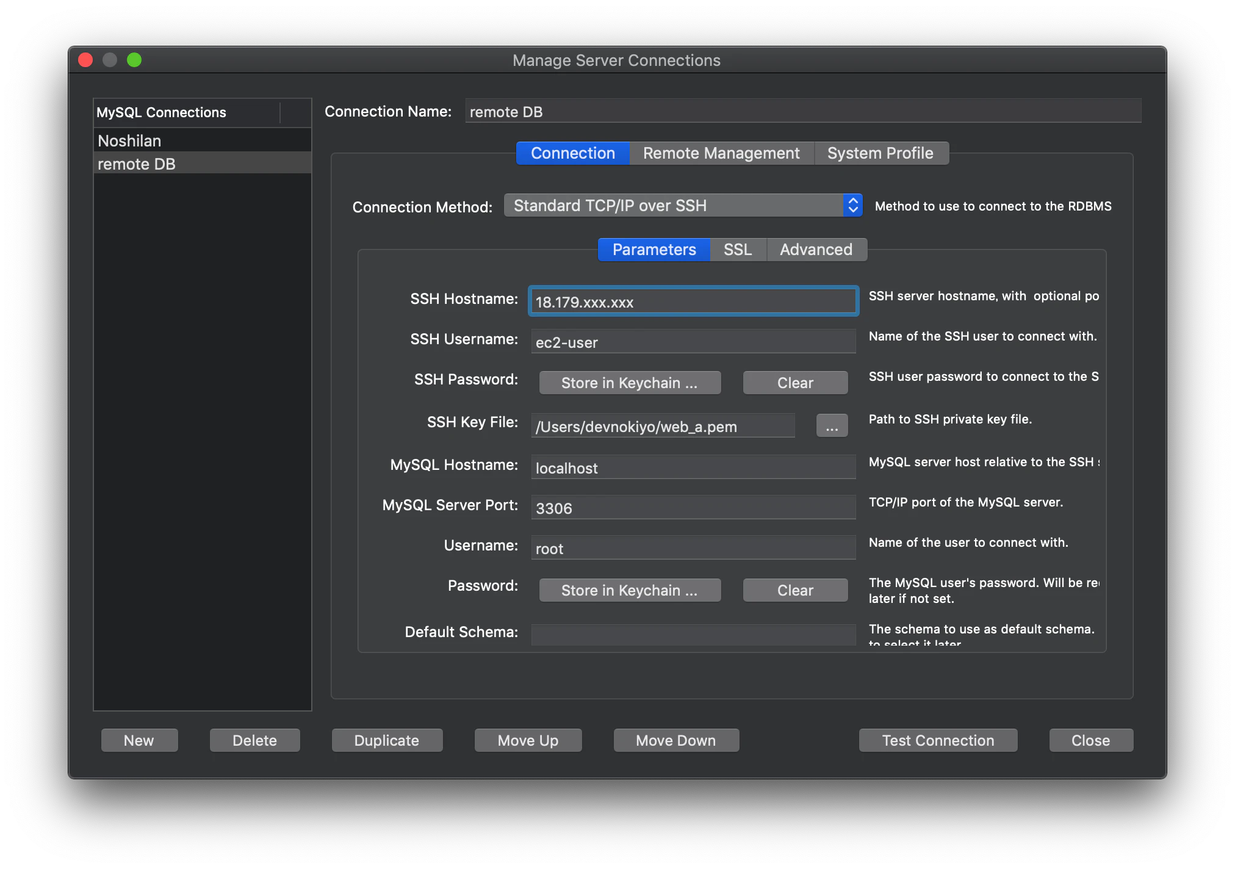
Task: Change the MySQL Server Port field
Action: (693, 508)
